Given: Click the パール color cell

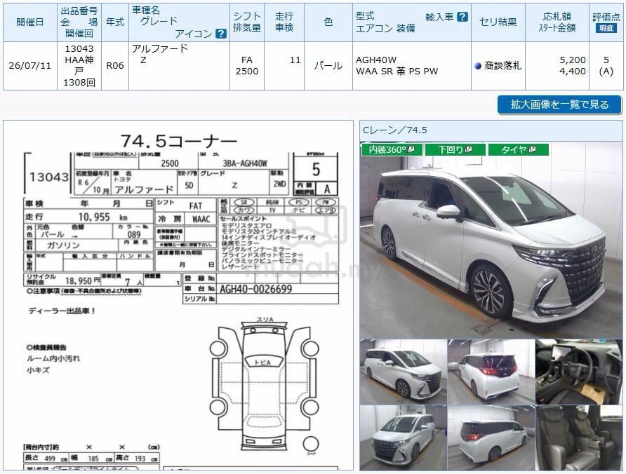Looking at the screenshot, I should point(328,66).
